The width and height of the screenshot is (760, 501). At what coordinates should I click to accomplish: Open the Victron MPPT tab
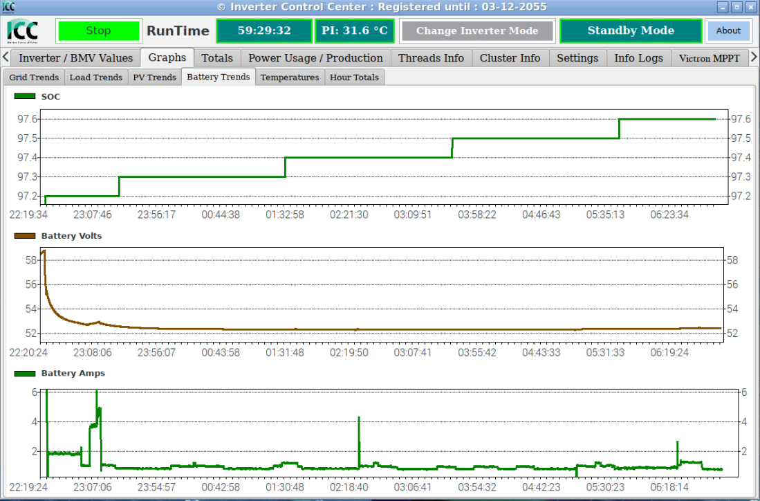click(x=709, y=58)
